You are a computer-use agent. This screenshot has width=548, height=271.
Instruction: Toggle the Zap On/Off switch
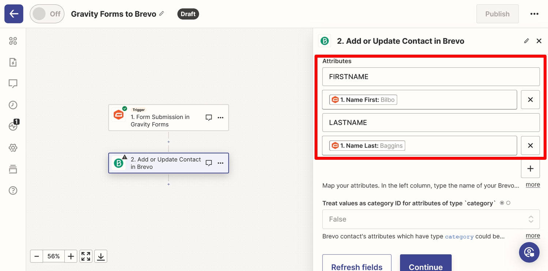click(47, 14)
